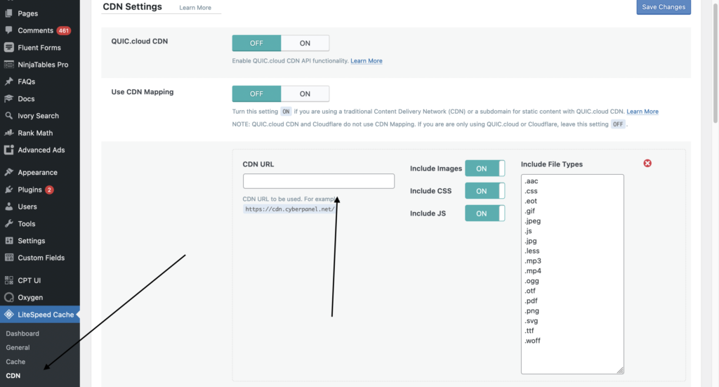Set Use CDN Mapping to OFF
This screenshot has width=719, height=387.
click(x=256, y=93)
